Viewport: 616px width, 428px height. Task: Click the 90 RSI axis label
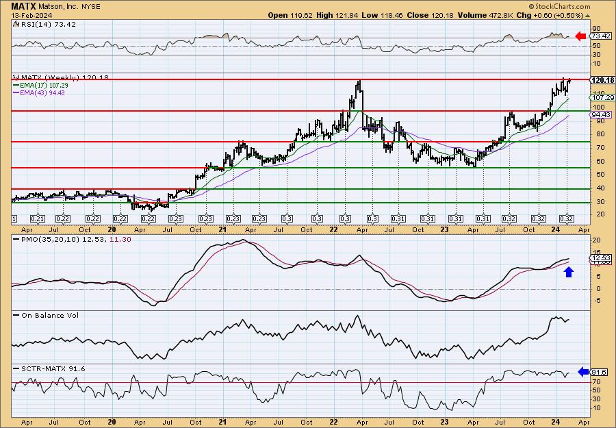click(596, 28)
